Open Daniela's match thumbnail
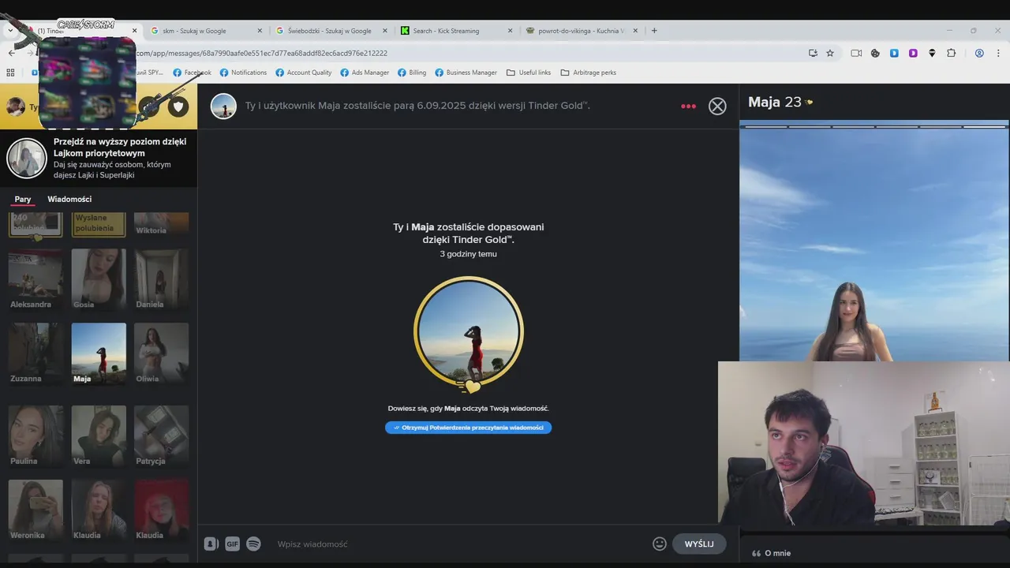Image resolution: width=1010 pixels, height=568 pixels. point(161,279)
